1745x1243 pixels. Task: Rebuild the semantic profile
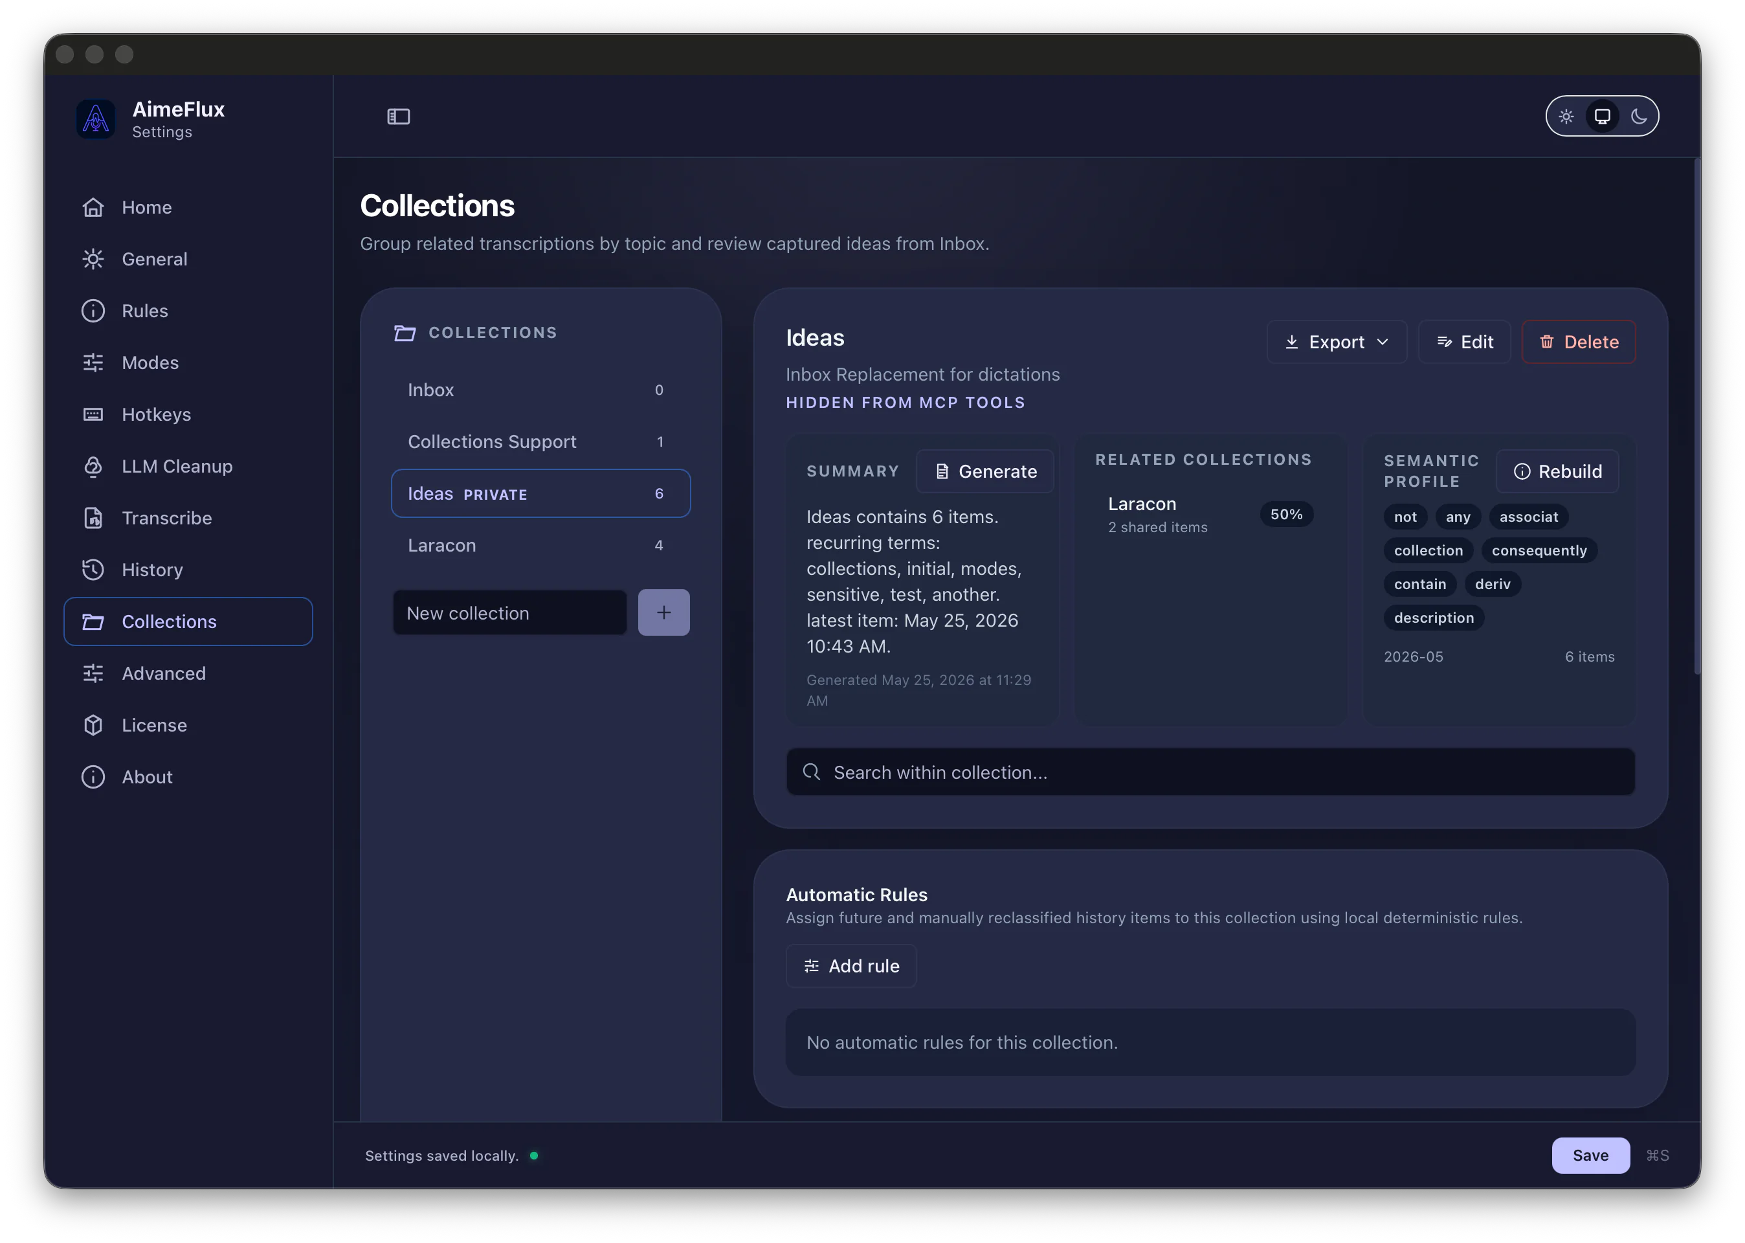1557,471
